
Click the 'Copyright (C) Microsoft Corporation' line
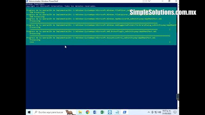pos(61,6)
